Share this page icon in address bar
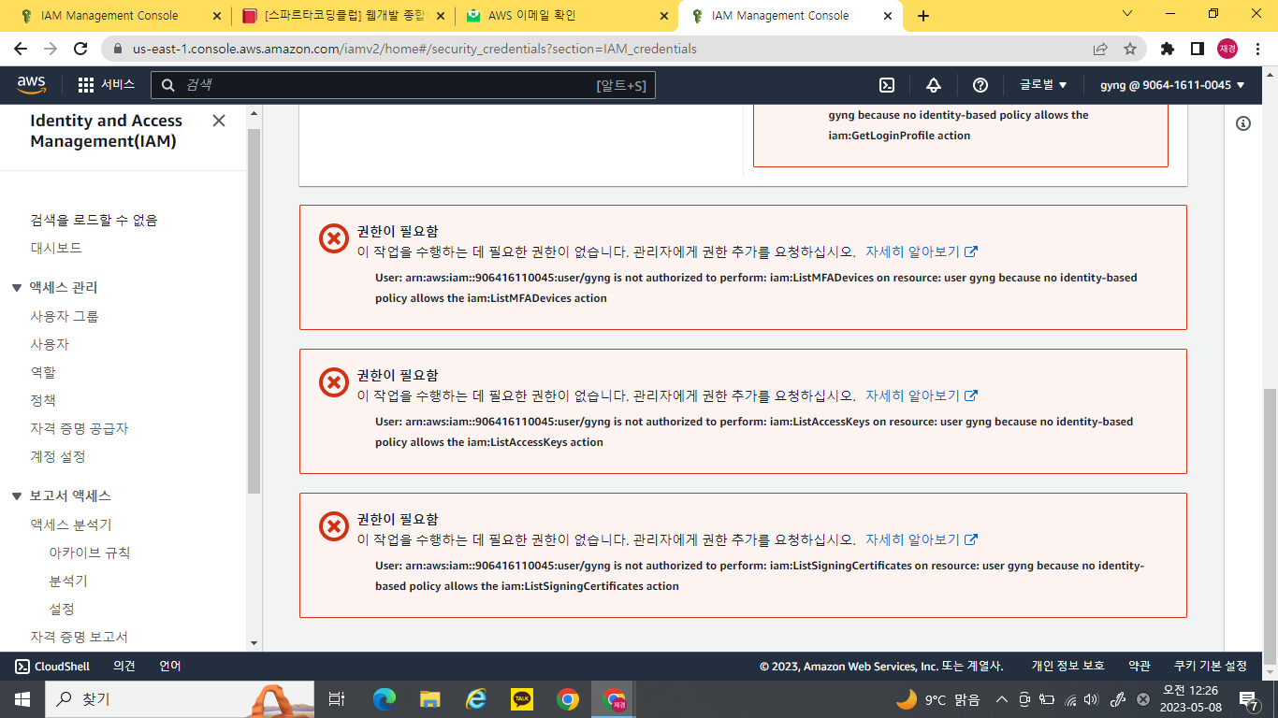Image resolution: width=1278 pixels, height=718 pixels. 1100,49
